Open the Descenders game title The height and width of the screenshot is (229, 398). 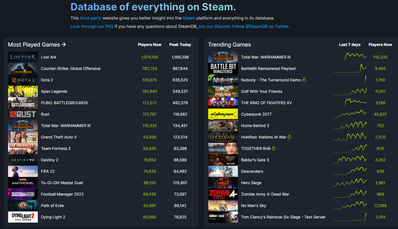pos(252,171)
